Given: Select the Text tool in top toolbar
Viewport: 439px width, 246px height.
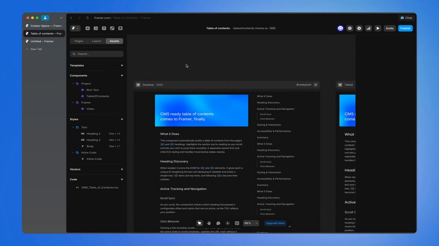Looking at the screenshot, I should (x=104, y=28).
